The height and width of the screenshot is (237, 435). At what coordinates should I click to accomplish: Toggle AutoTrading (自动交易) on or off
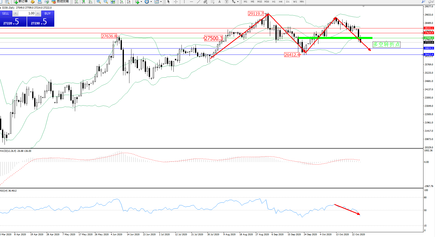point(60,2)
